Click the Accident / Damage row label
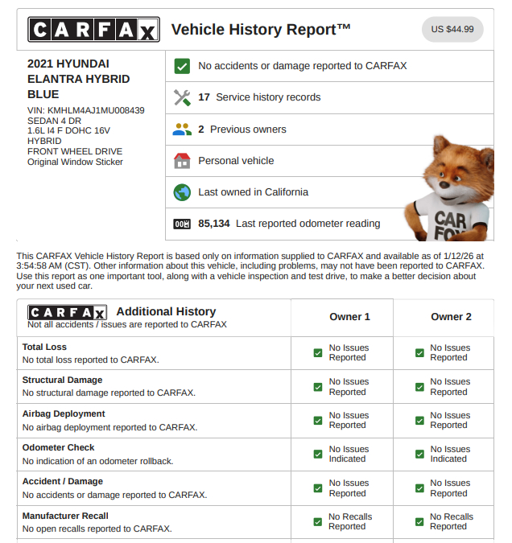The width and height of the screenshot is (512, 543). 63,482
